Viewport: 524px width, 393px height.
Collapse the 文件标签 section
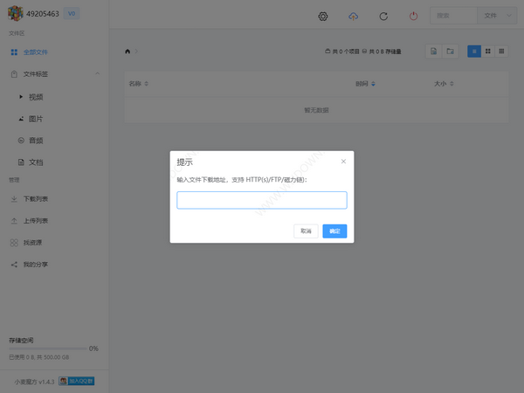coord(97,74)
